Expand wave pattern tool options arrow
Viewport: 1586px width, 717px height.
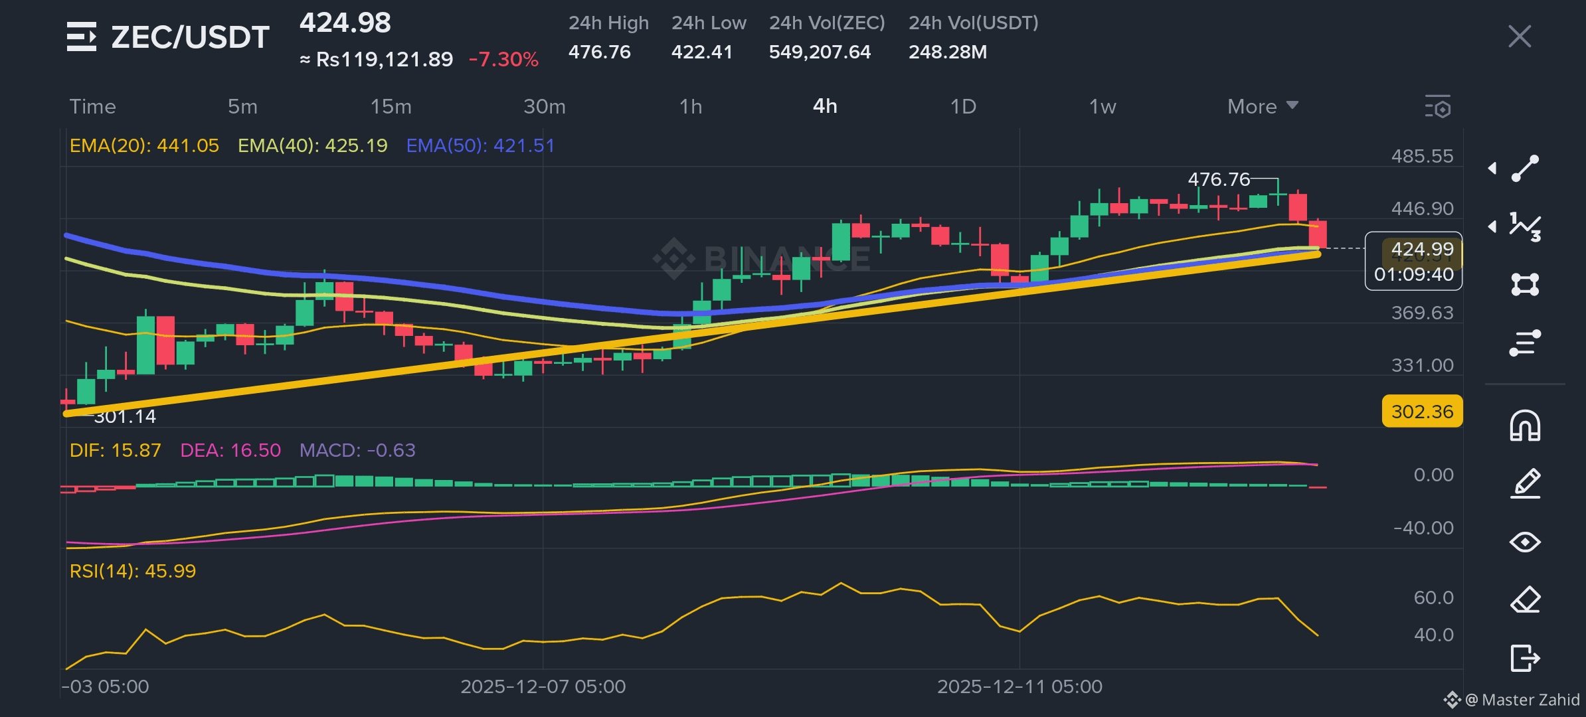1492,226
